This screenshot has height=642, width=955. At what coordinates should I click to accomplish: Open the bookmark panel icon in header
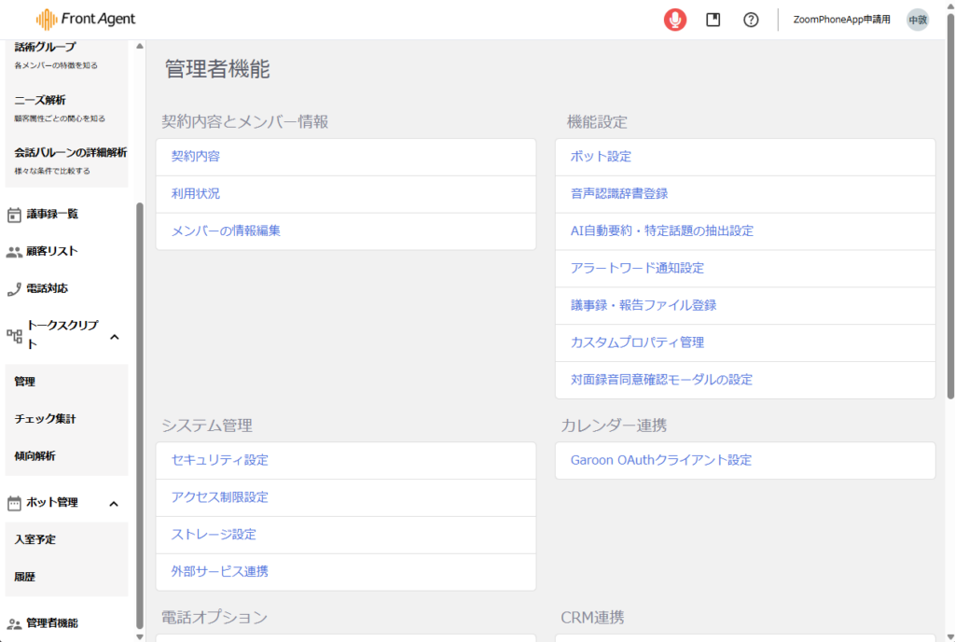713,20
